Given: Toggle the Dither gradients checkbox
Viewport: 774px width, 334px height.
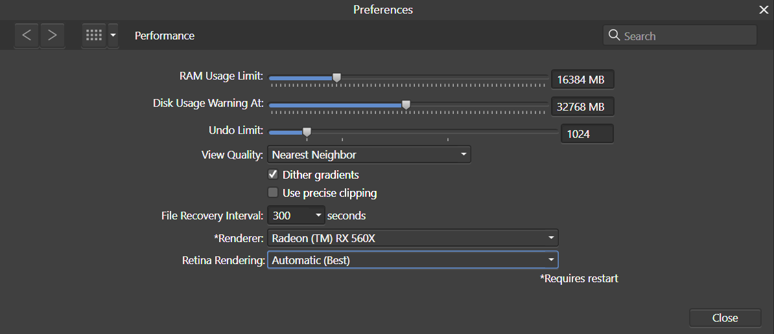Looking at the screenshot, I should click(x=272, y=174).
